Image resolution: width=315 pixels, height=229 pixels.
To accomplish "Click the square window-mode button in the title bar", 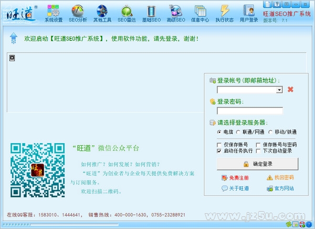I will point(286,4).
